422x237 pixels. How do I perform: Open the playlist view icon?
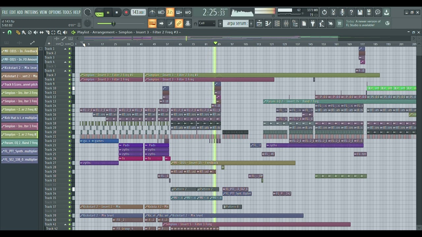pyautogui.click(x=259, y=23)
